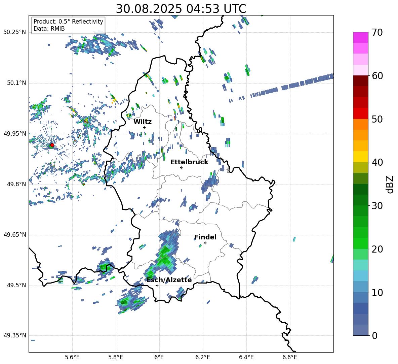Image resolution: width=398 pixels, height=364 pixels.
Task: Click the 5.8°E longitude label
Action: pos(116,358)
